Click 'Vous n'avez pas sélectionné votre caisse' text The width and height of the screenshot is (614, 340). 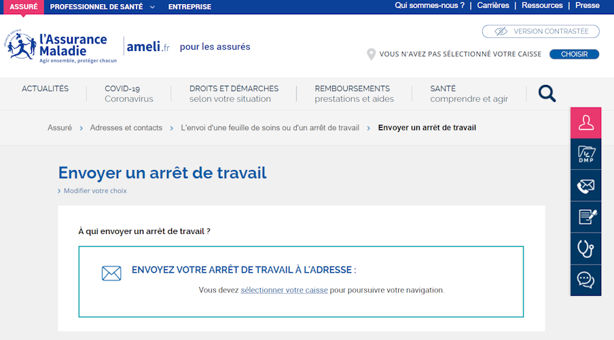[460, 54]
